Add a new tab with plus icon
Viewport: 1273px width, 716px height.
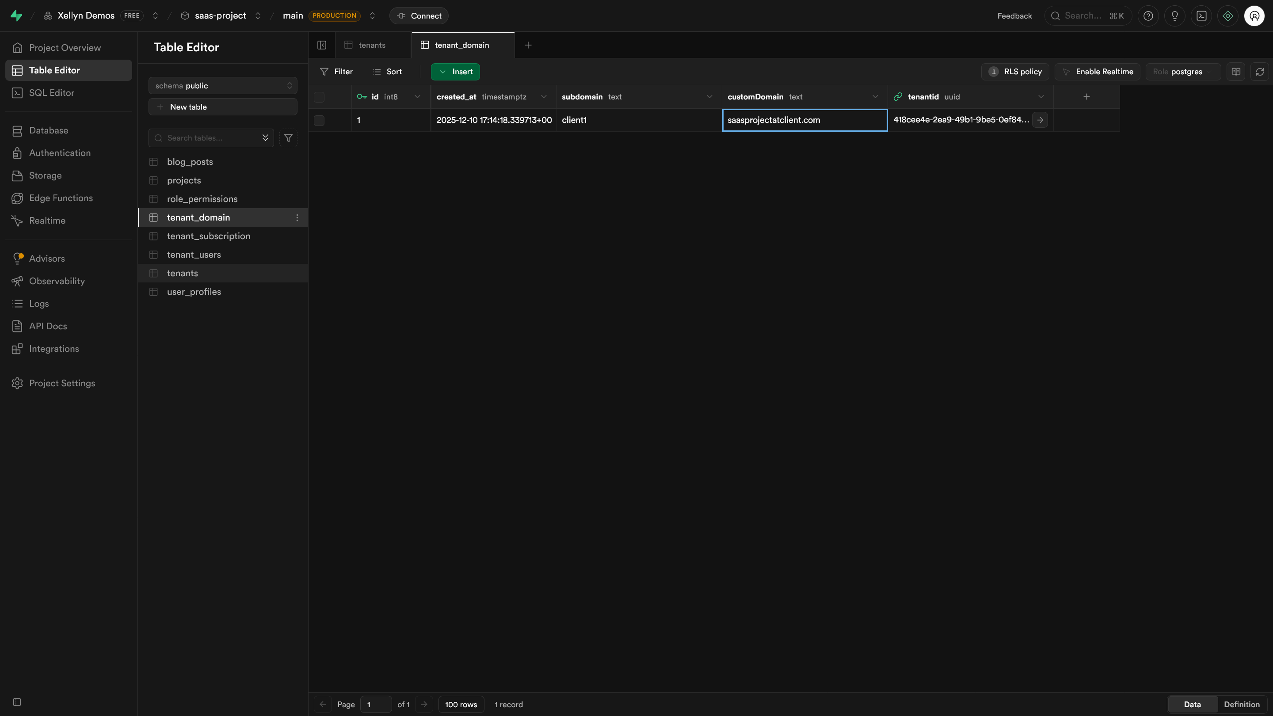click(528, 45)
